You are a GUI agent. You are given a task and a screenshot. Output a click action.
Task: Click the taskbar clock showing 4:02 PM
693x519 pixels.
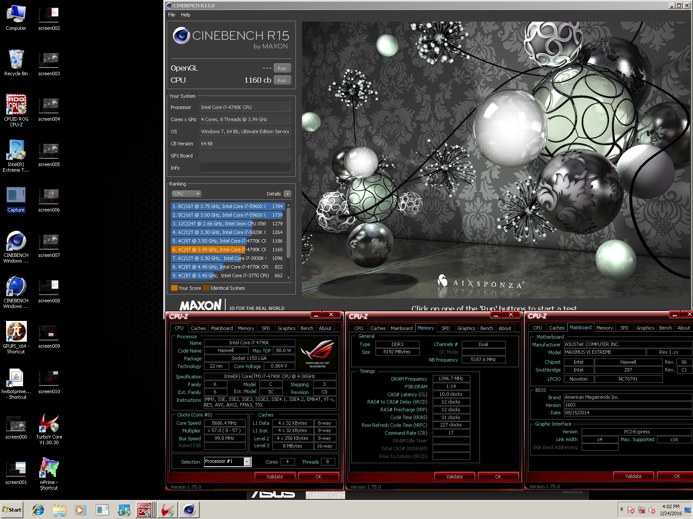[671, 510]
